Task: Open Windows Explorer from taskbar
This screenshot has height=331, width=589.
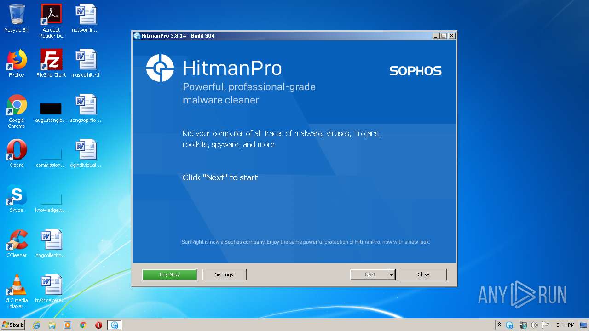Action: (x=52, y=325)
